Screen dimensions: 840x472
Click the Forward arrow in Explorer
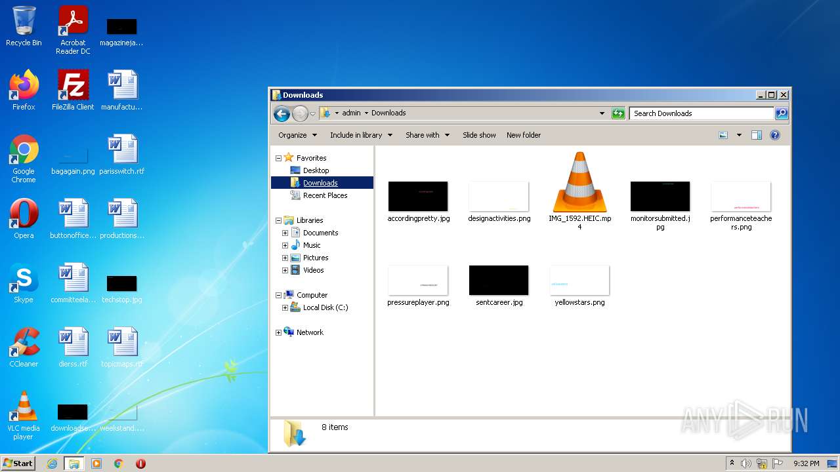pos(300,113)
